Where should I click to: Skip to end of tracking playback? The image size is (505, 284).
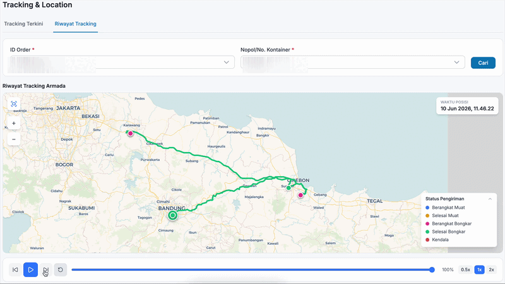click(45, 270)
